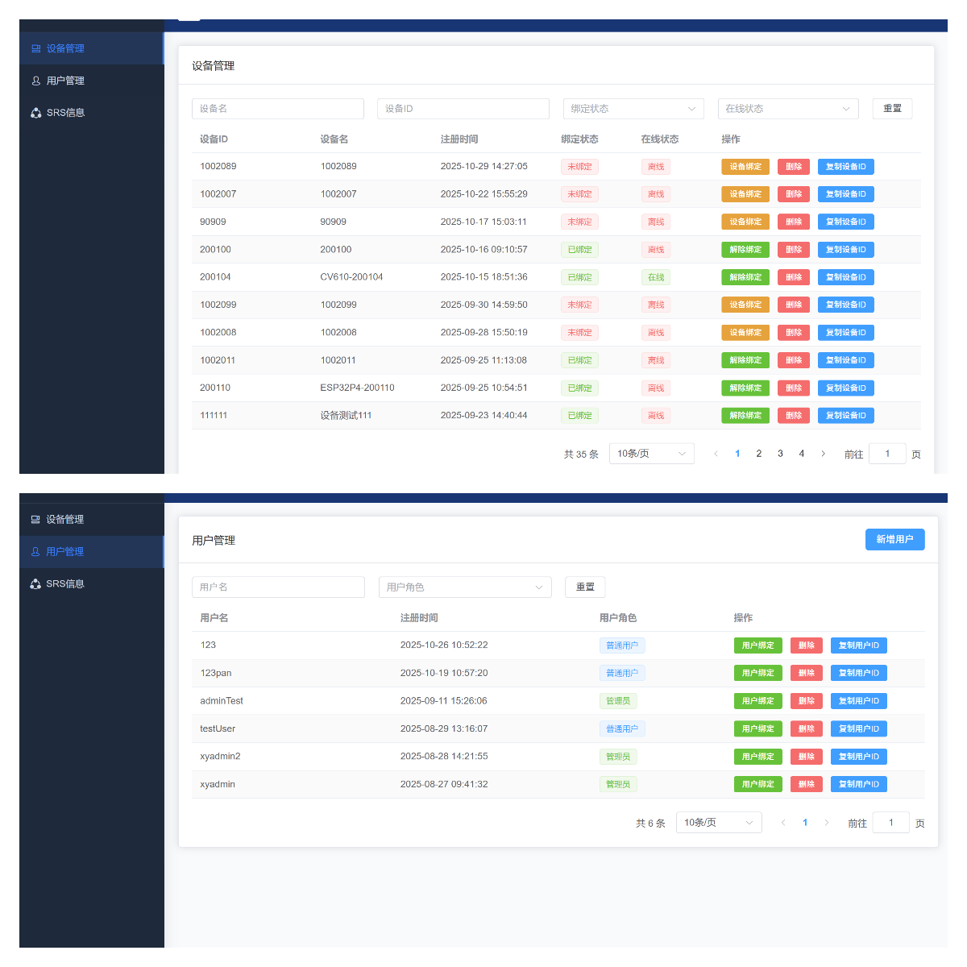Click the user icon beside the highlighted 用户管理 menu
Screen dimensions: 967x967
click(35, 552)
